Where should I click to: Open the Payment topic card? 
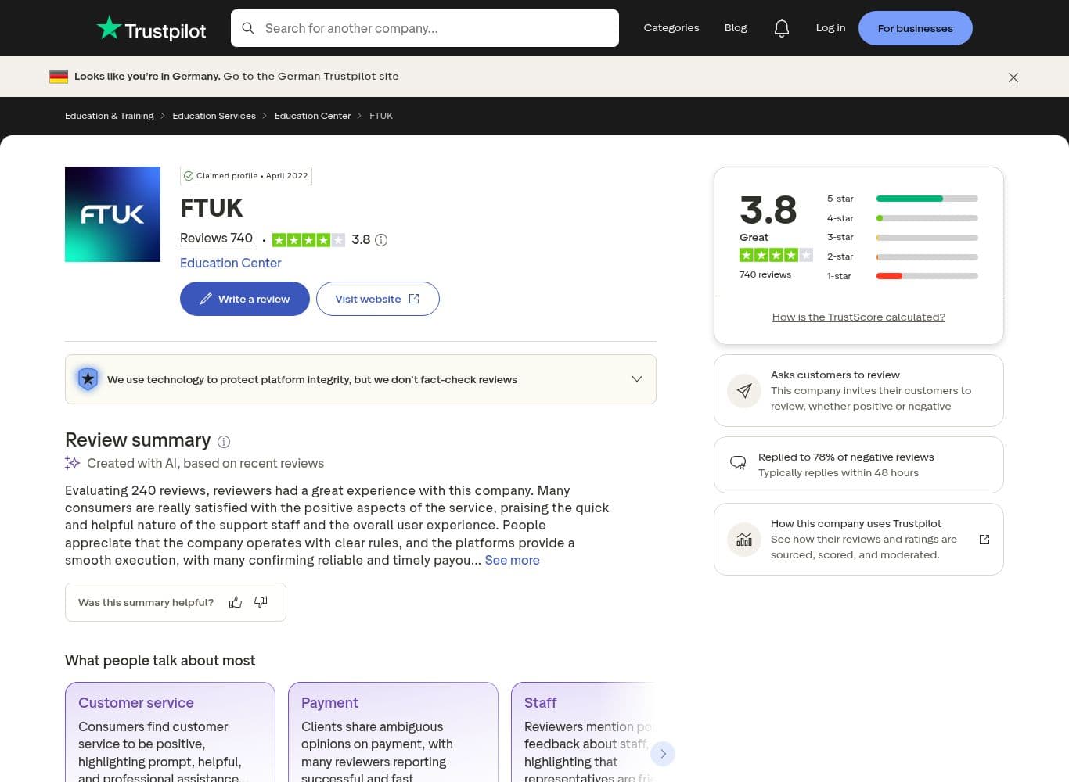click(x=393, y=732)
